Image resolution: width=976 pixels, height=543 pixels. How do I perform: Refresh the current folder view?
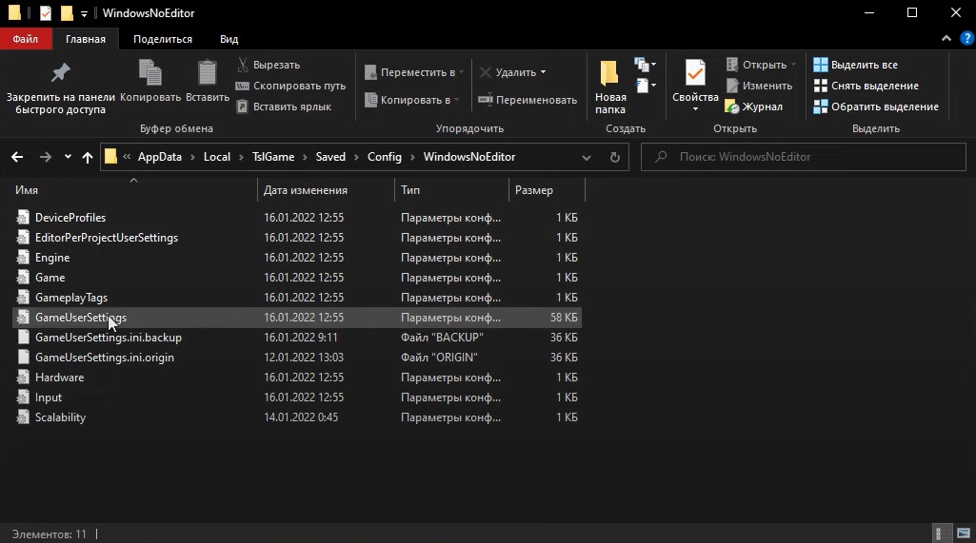pyautogui.click(x=615, y=157)
